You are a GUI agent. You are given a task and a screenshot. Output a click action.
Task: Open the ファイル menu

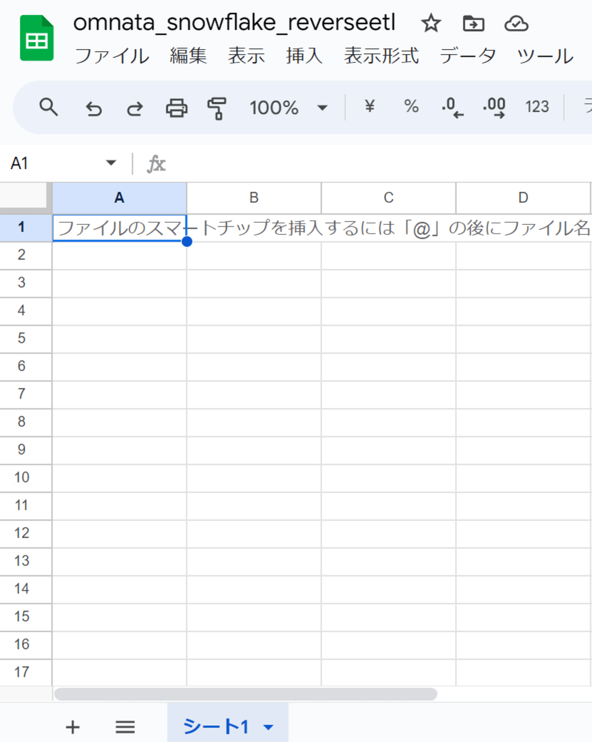click(112, 56)
